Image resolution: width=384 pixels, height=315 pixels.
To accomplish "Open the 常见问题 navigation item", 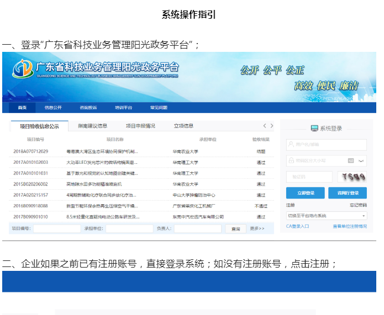I will click(x=159, y=108).
